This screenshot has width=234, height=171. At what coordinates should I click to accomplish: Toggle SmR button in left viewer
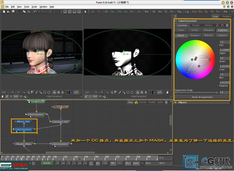[16, 96]
